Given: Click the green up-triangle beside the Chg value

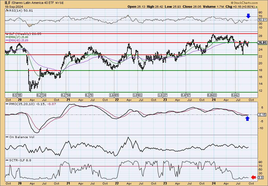Looking at the screenshot, I should tap(256, 7).
